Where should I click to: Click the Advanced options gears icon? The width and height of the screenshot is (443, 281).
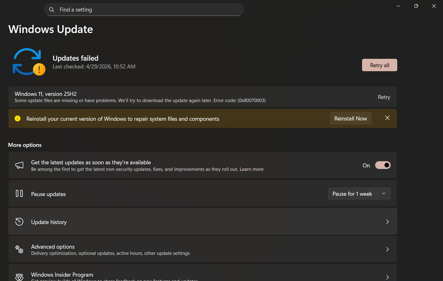tap(19, 249)
